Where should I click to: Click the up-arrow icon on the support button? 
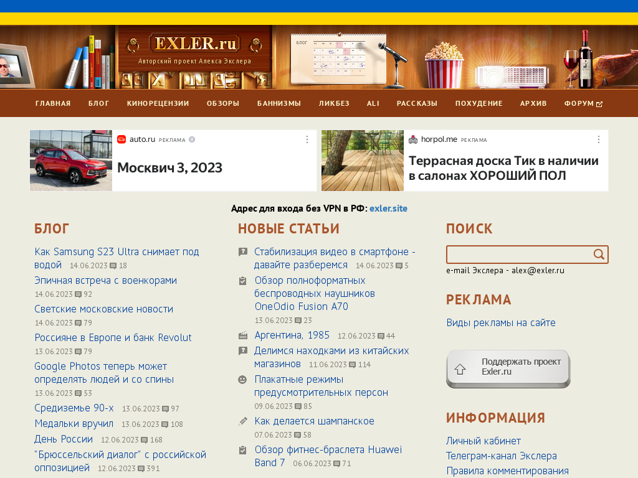pyautogui.click(x=460, y=369)
